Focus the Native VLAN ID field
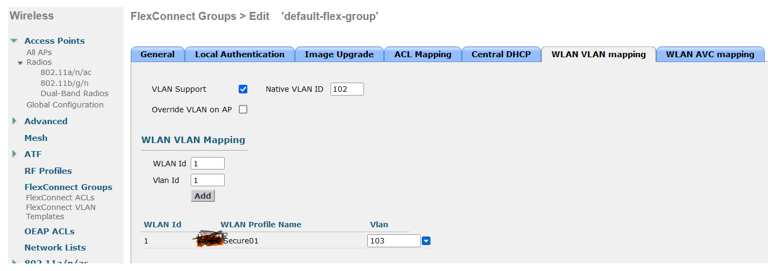 pos(347,89)
